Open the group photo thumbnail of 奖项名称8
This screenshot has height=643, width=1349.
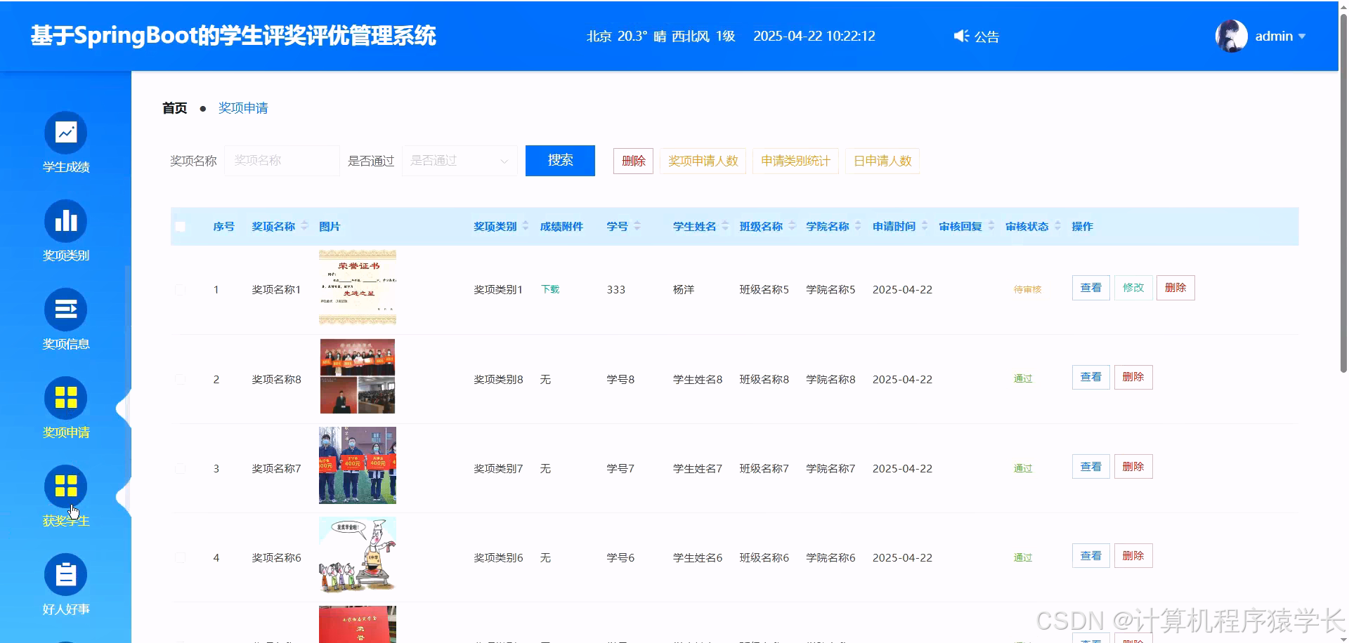pos(358,376)
